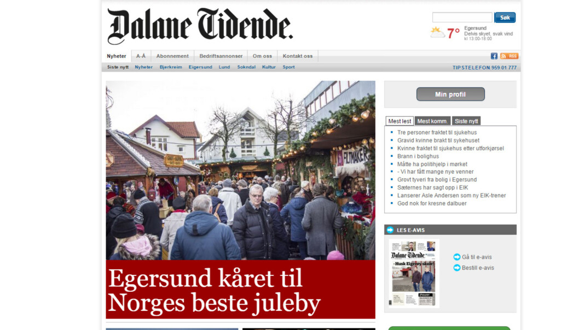Select the Nyheter main menu tab
The image size is (579, 330).
117,56
